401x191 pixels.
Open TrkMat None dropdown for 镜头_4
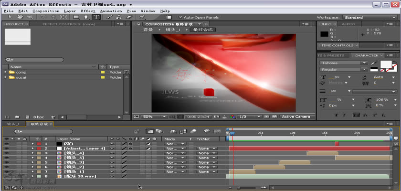click(207, 153)
